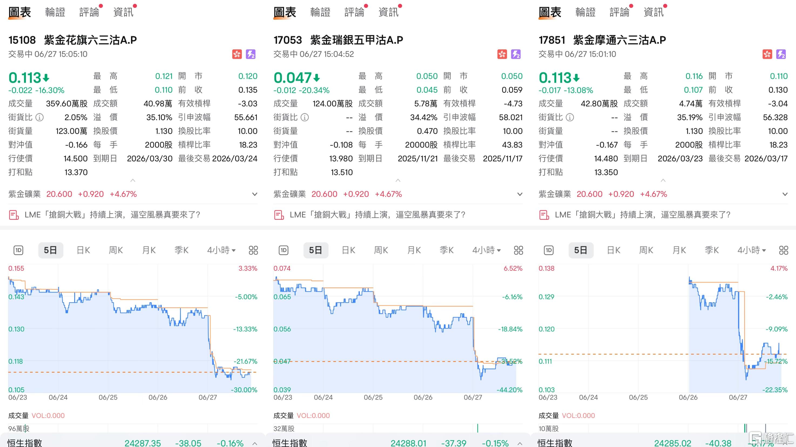Open 圖表 tab in the 15108 panel
Viewport: 796px width, 447px height.
pyautogui.click(x=19, y=12)
